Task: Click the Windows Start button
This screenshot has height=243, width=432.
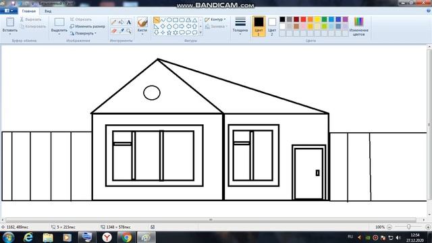Action: click(9, 237)
